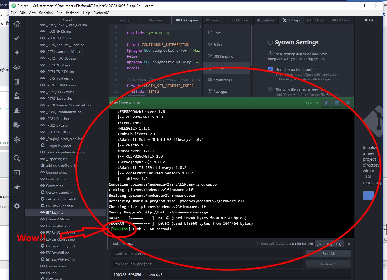Click the Build checkmark icon
The image size is (387, 280).
(17, 38)
